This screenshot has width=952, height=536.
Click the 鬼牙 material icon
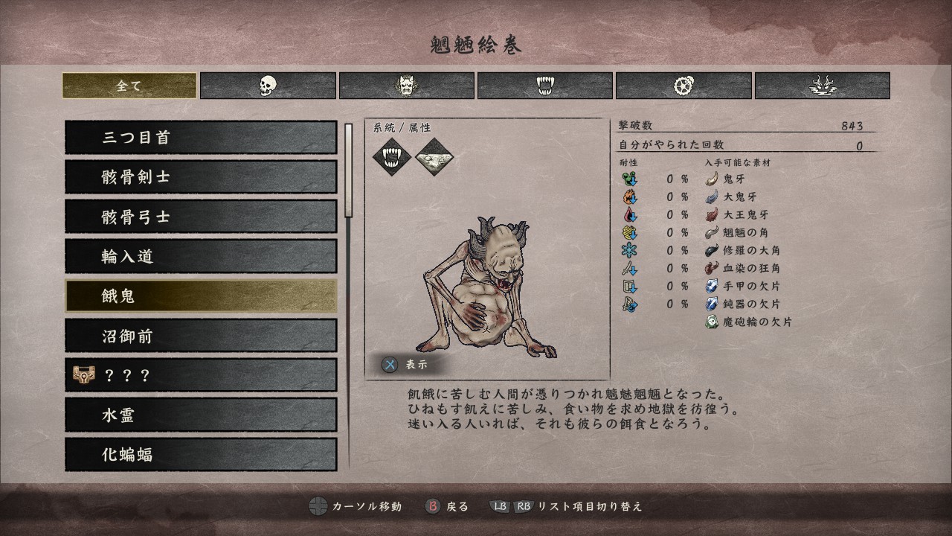tap(713, 179)
